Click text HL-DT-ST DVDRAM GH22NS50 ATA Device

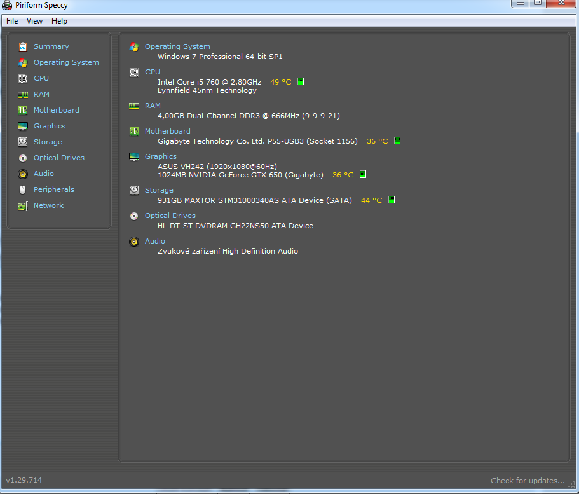tap(236, 226)
